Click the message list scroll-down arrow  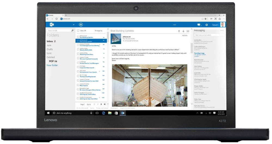pyautogui.click(x=108, y=104)
